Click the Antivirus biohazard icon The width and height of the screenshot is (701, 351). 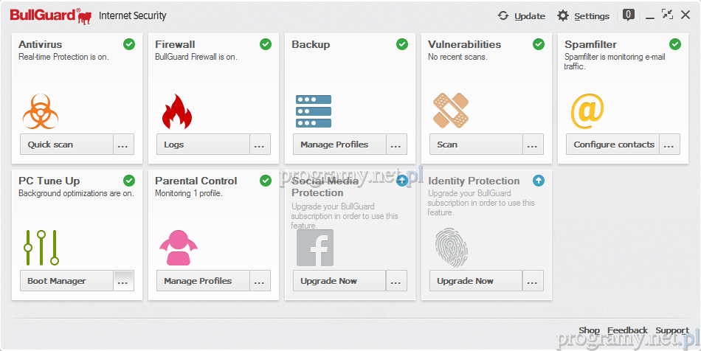point(41,111)
